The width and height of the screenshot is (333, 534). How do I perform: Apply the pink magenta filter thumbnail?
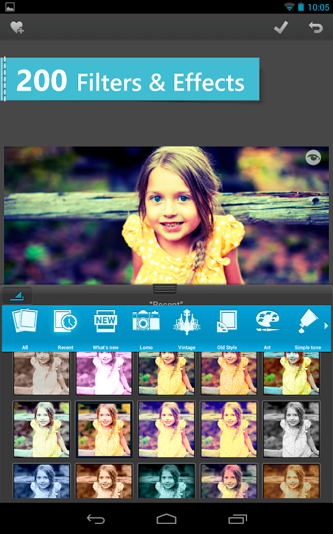point(104,373)
